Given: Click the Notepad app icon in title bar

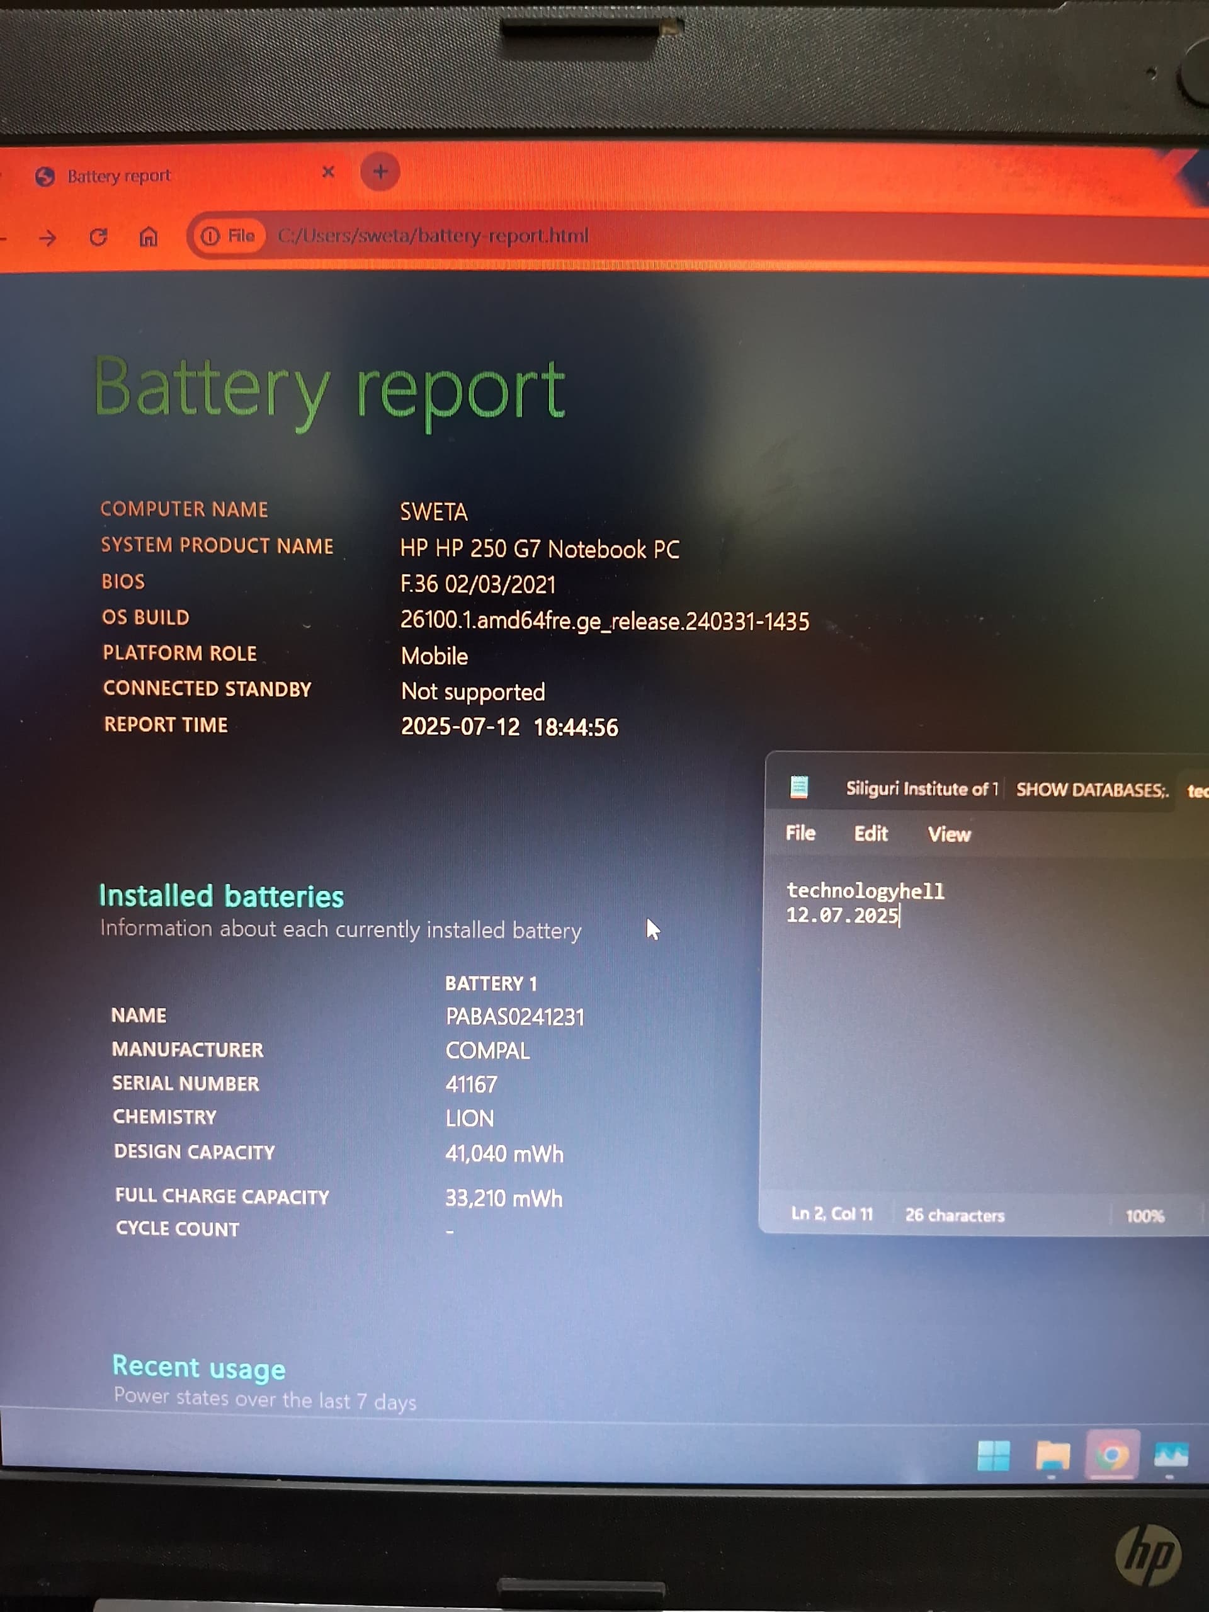Looking at the screenshot, I should 800,787.
